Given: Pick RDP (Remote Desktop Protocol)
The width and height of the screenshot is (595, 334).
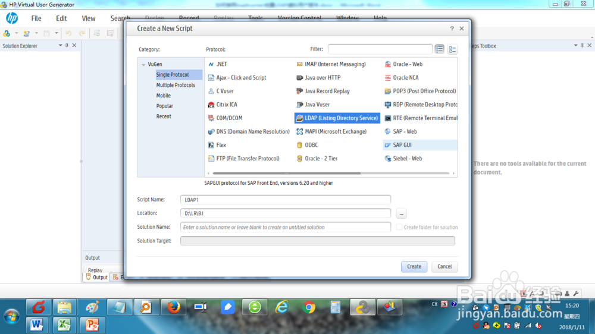Looking at the screenshot, I should pos(421,105).
